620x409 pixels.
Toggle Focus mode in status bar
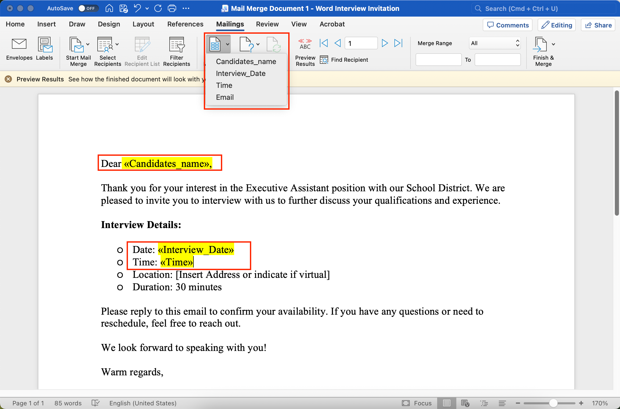pos(417,403)
